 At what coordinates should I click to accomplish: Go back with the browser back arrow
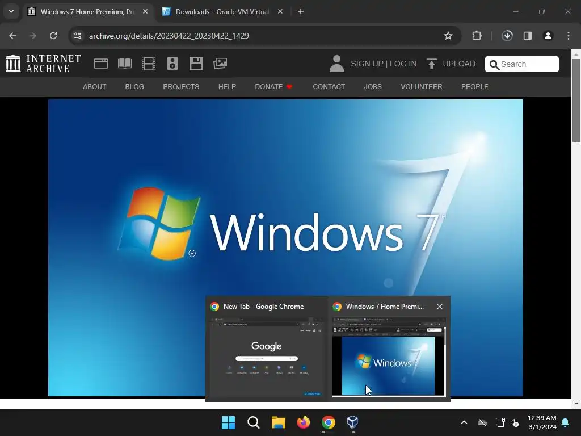12,36
